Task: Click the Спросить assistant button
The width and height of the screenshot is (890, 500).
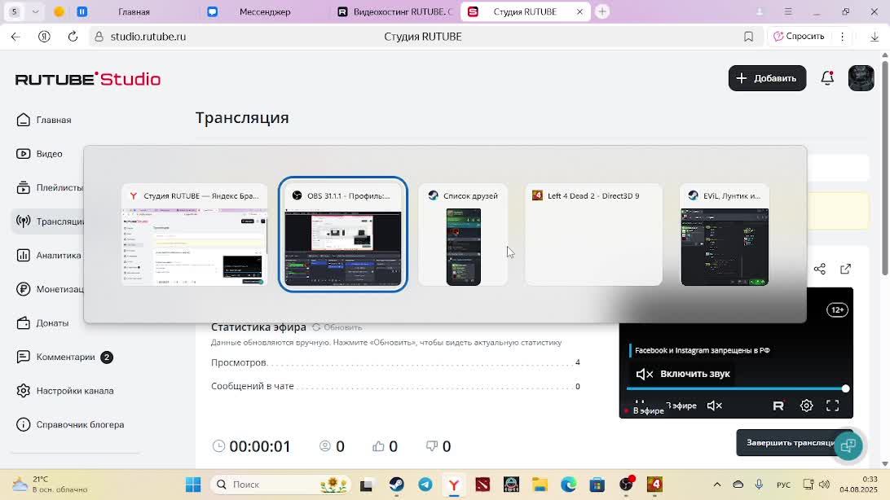Action: click(x=799, y=37)
